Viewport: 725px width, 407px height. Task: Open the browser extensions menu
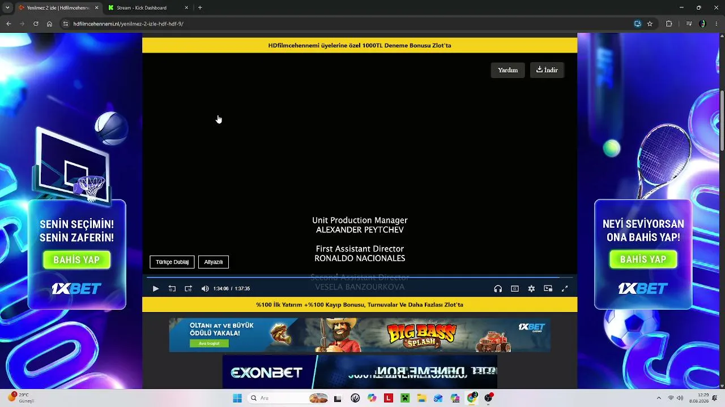click(x=669, y=24)
